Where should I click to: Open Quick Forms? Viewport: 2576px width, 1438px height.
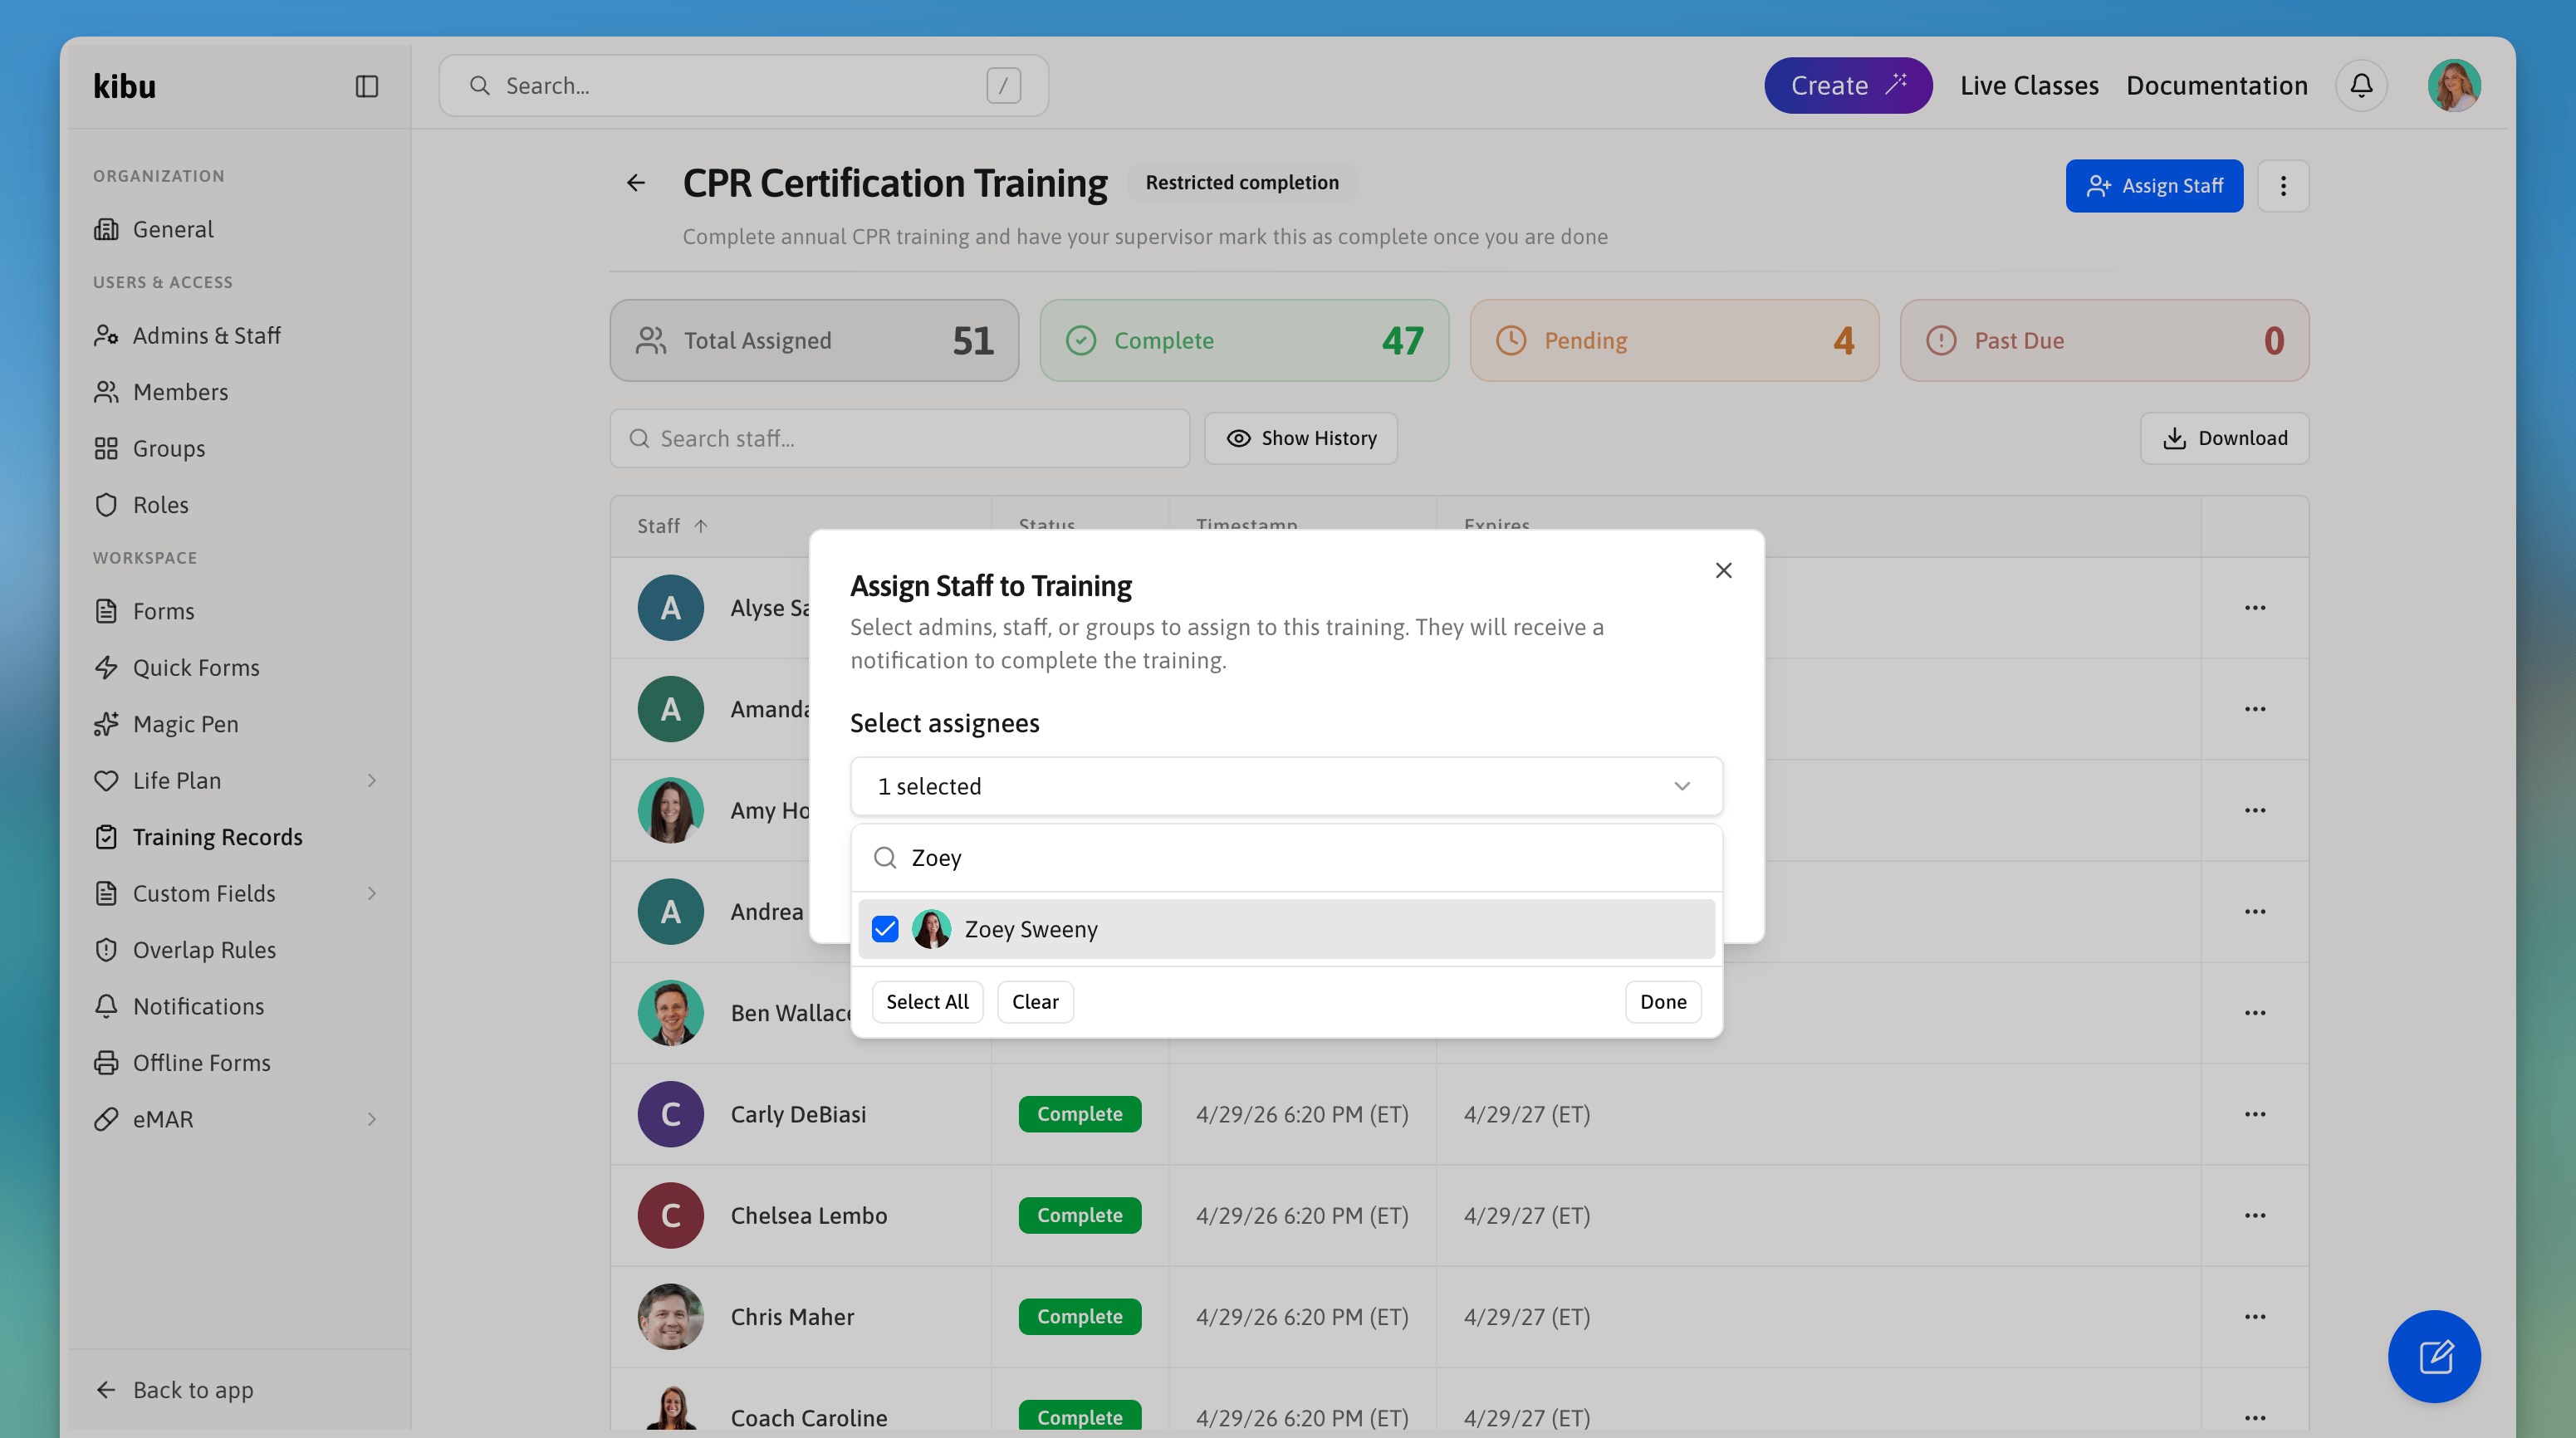coord(176,667)
